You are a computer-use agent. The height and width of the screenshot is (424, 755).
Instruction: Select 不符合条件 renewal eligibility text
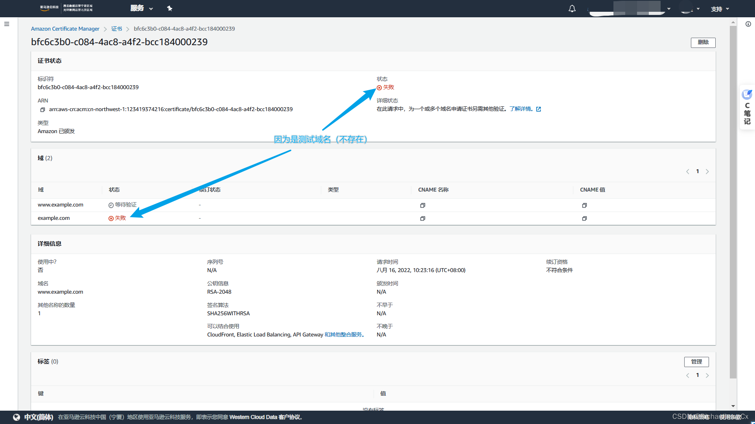tap(559, 270)
